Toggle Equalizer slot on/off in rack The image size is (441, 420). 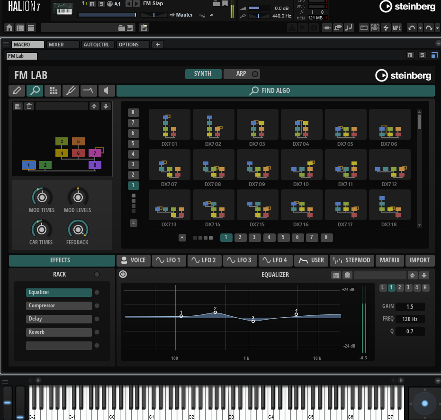coord(97,292)
